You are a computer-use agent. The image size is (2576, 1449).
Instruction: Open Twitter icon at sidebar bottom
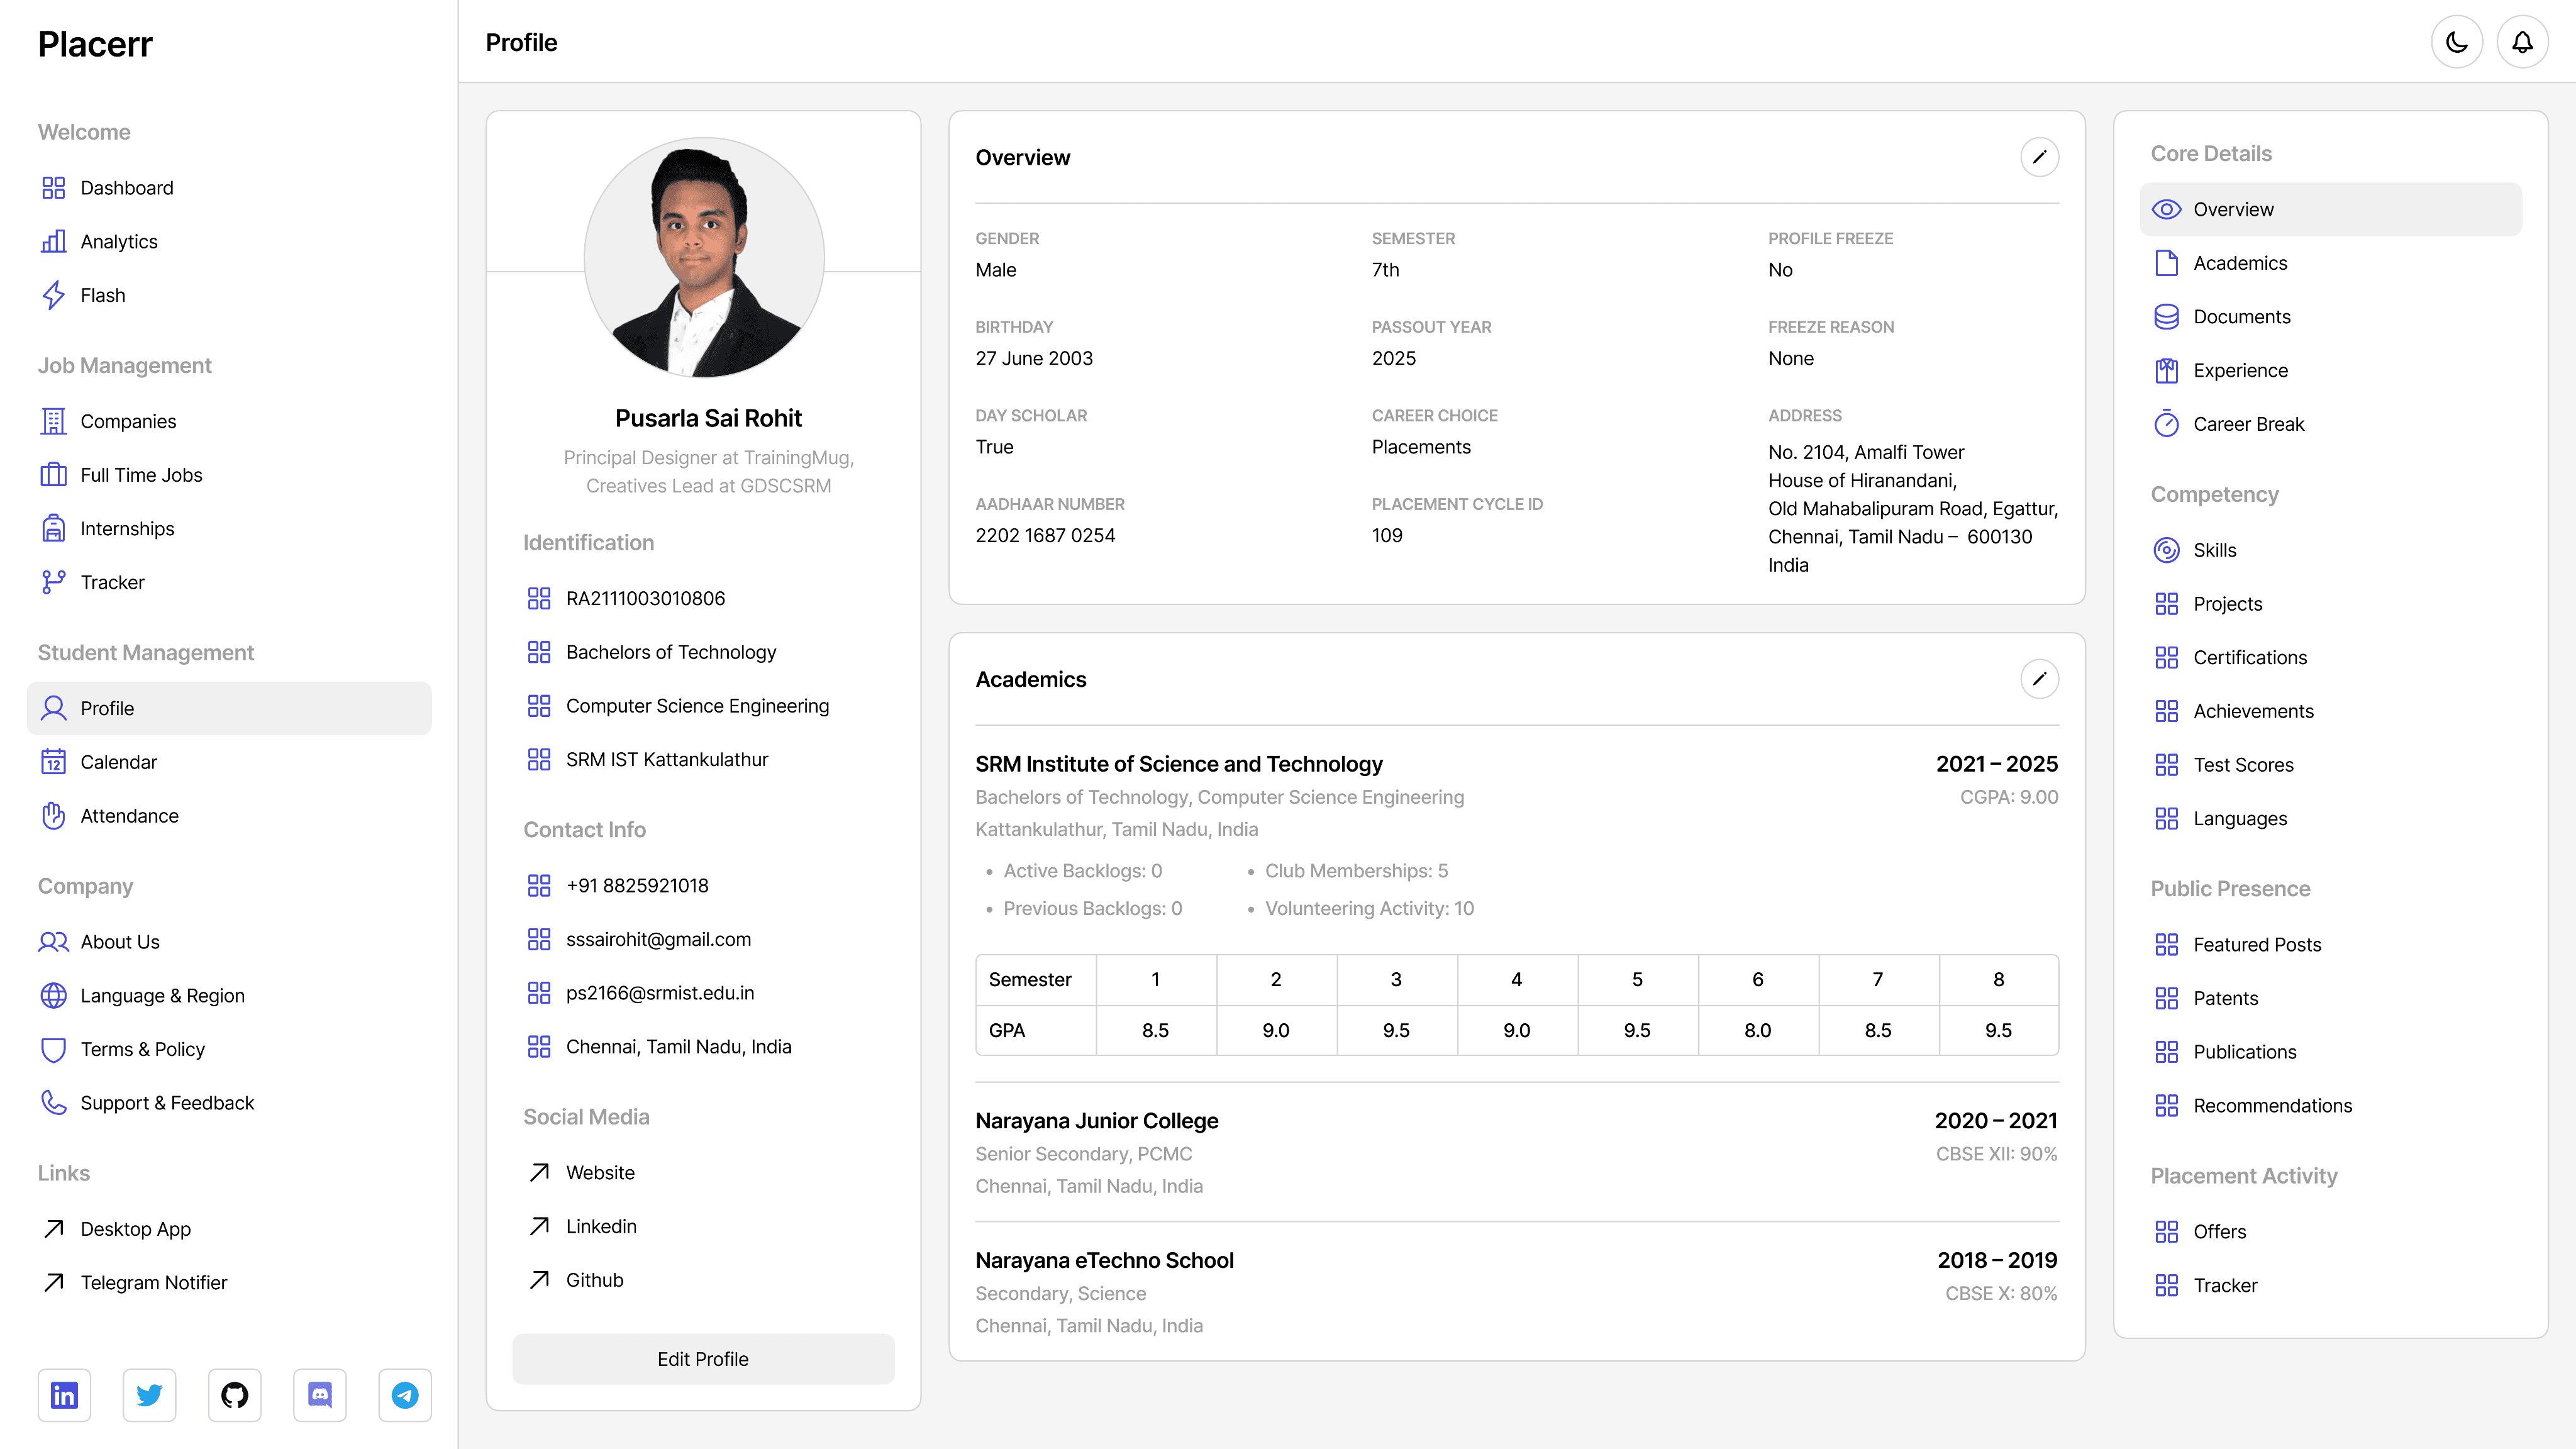(x=149, y=1395)
